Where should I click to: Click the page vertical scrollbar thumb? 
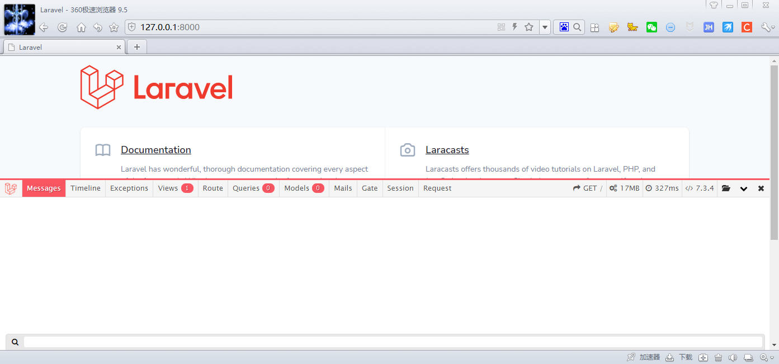click(x=774, y=152)
